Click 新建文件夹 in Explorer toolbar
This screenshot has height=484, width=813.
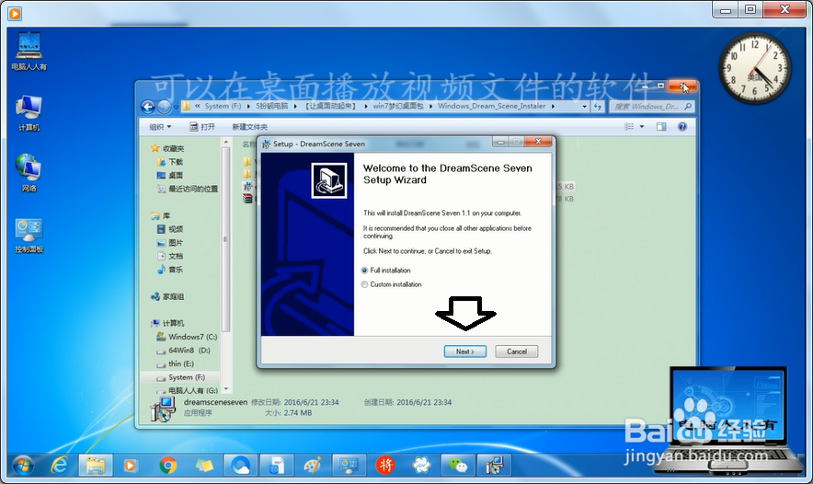pos(249,127)
